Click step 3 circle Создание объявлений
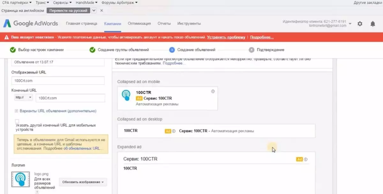The image size is (383, 194). coord(172,50)
